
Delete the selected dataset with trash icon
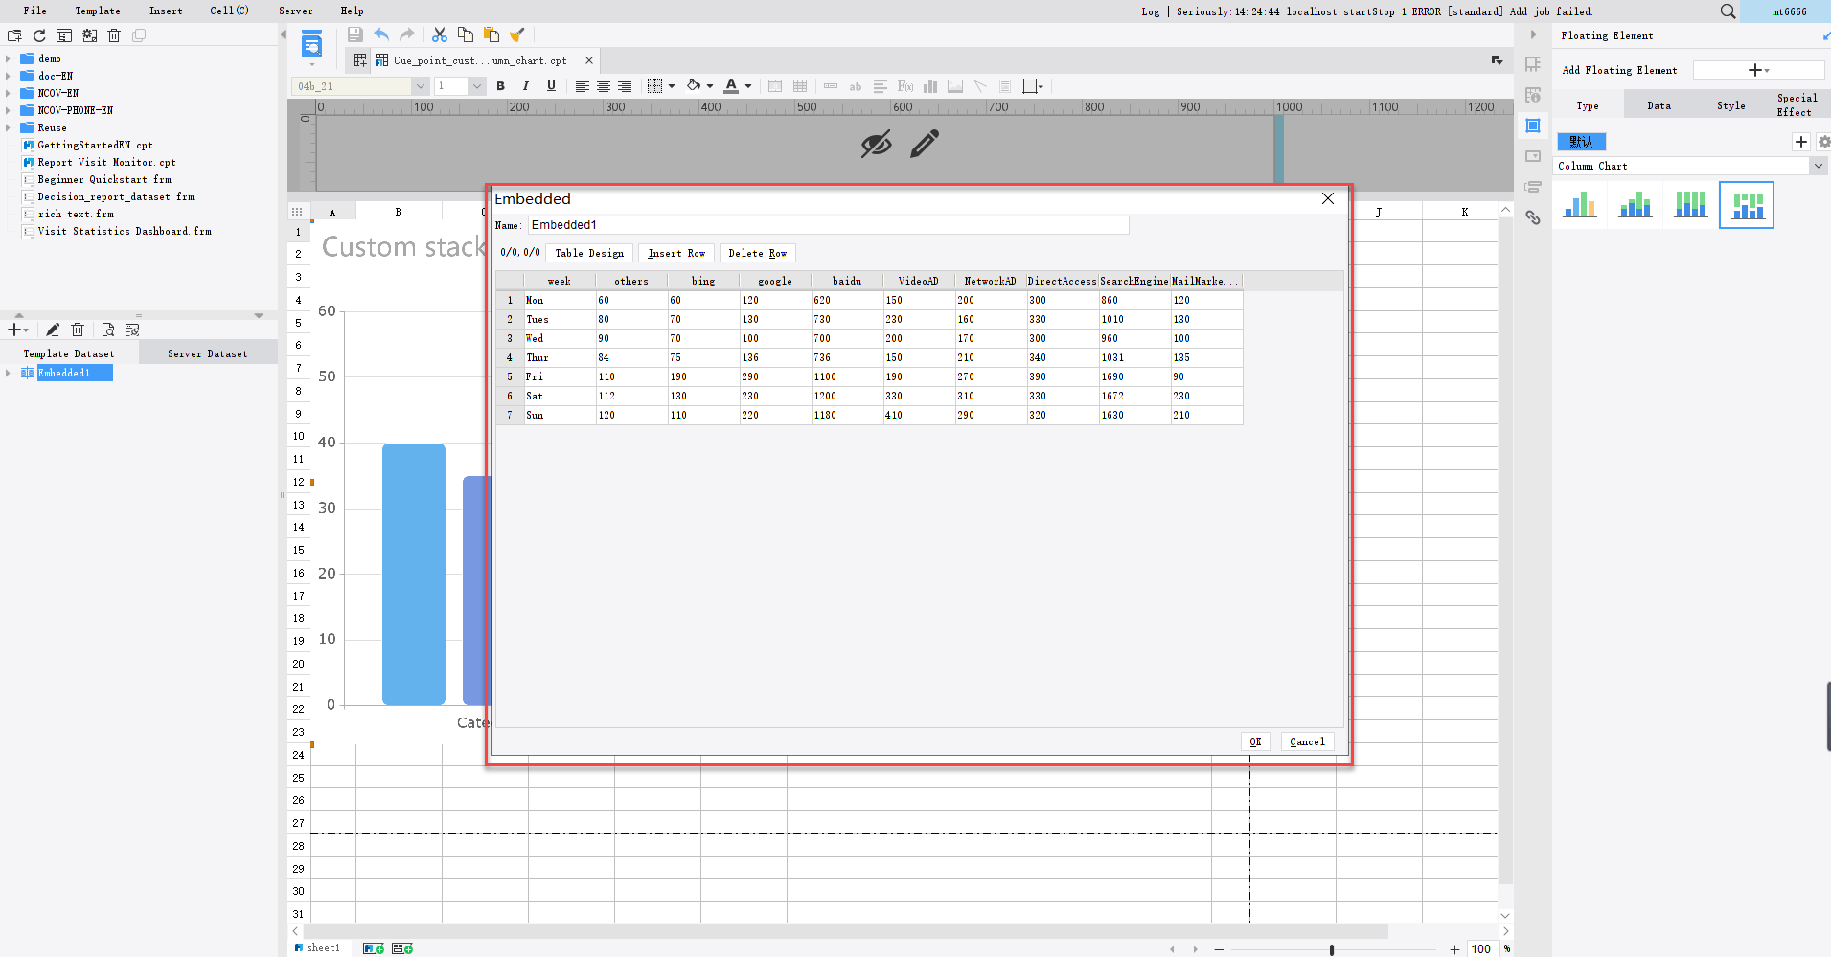click(x=78, y=330)
